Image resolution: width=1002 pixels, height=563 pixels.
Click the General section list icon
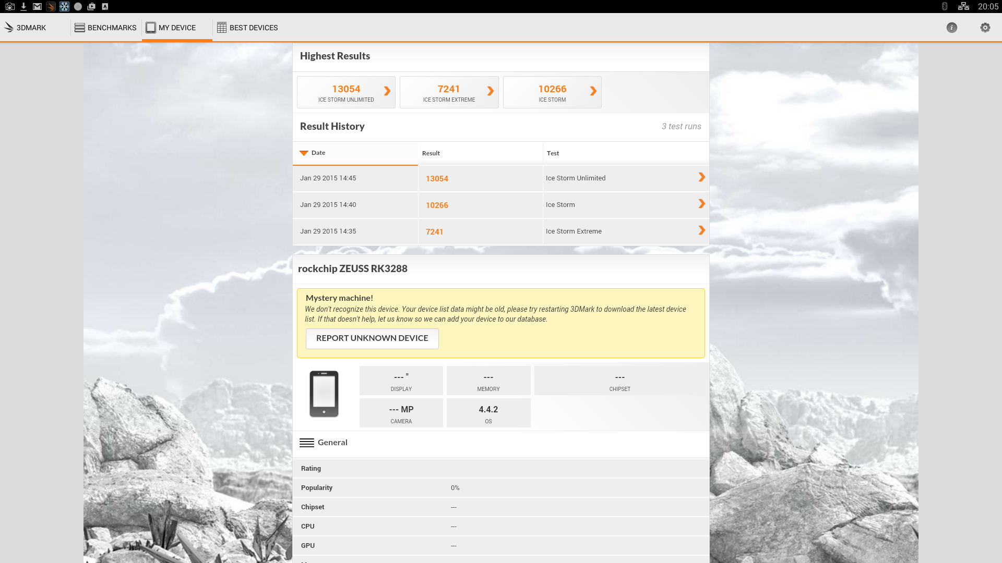pos(307,443)
